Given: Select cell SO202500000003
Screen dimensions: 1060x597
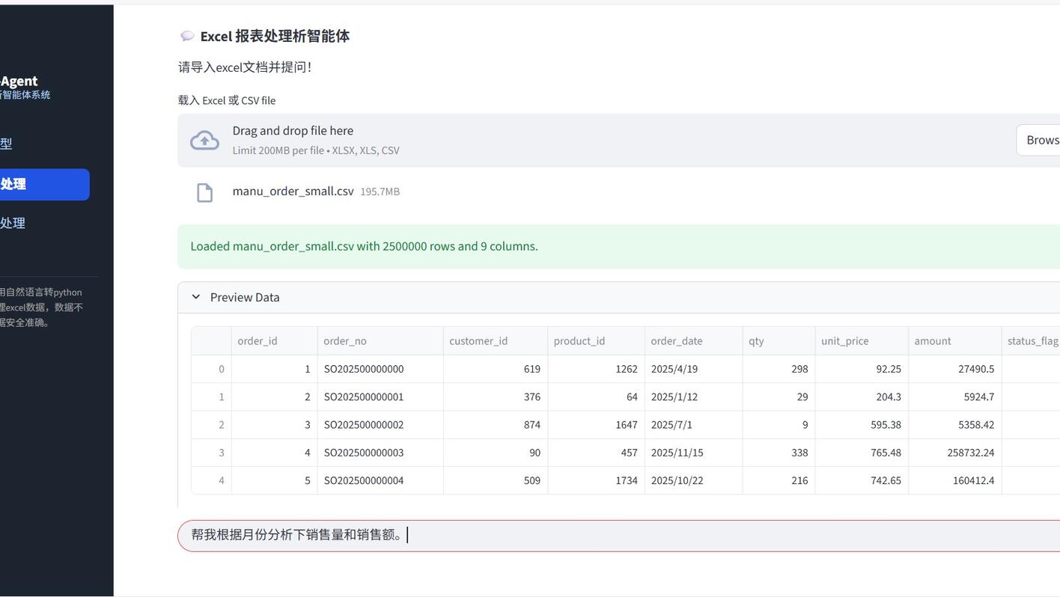Looking at the screenshot, I should click(x=380, y=453).
